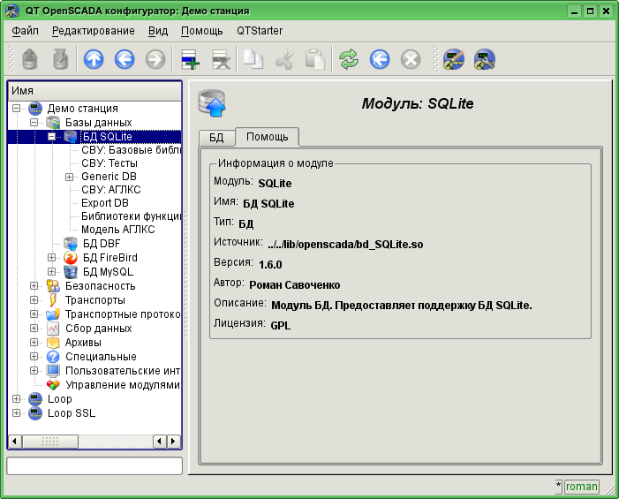The image size is (619, 499).
Task: Click the save to database toolbar icon
Action: pyautogui.click(x=60, y=59)
